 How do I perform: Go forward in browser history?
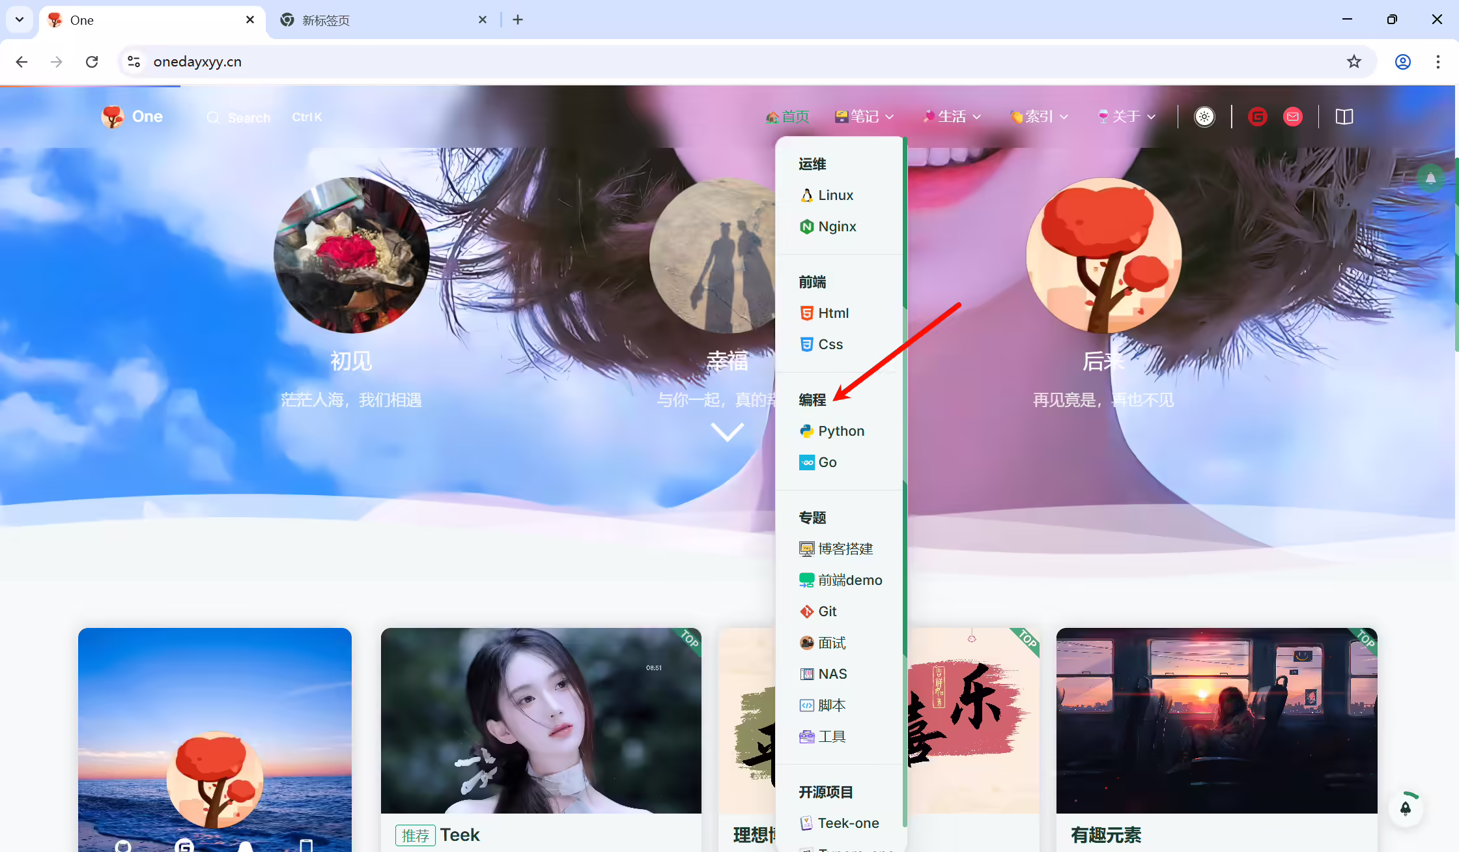(57, 62)
